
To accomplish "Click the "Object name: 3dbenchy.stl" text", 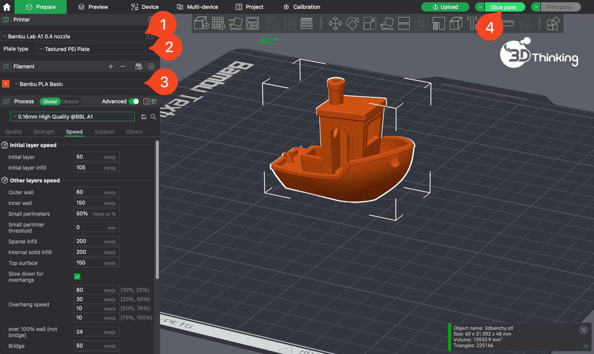I will tap(483, 328).
